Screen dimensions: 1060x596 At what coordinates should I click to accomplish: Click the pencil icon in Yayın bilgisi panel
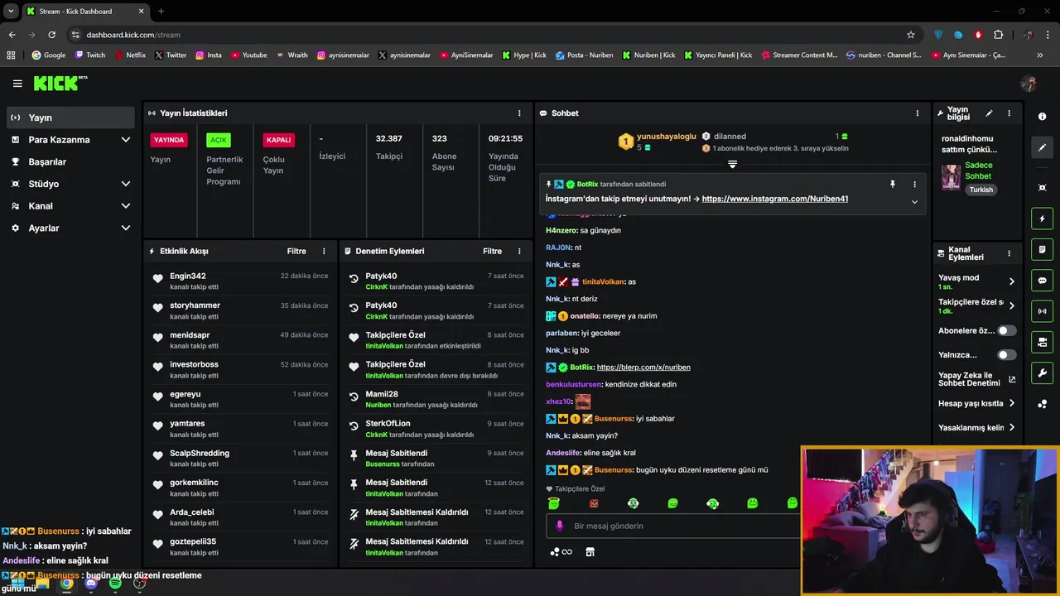pos(989,113)
